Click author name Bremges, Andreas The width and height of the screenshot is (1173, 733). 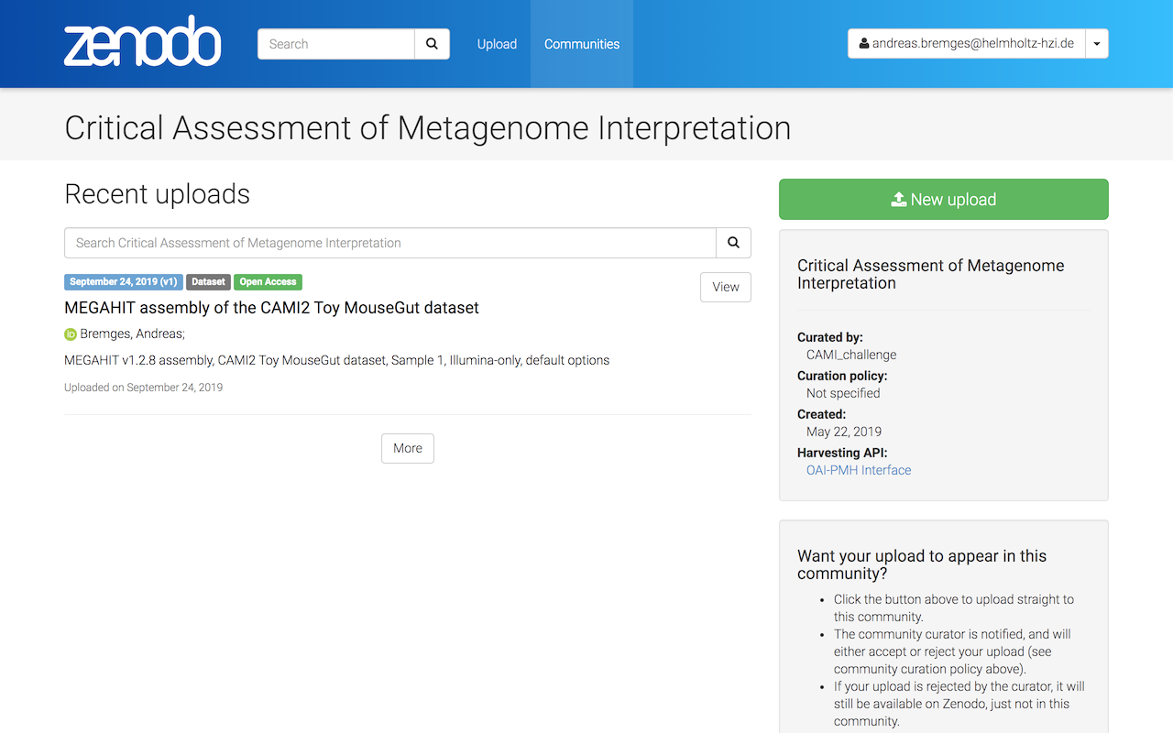coord(132,334)
